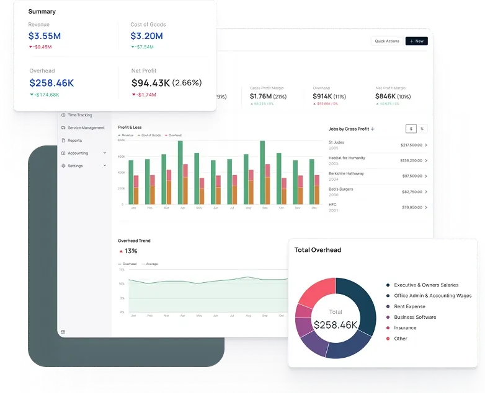Toggle Cost of Goods series in legend
Image resolution: width=485 pixels, height=393 pixels.
point(149,135)
